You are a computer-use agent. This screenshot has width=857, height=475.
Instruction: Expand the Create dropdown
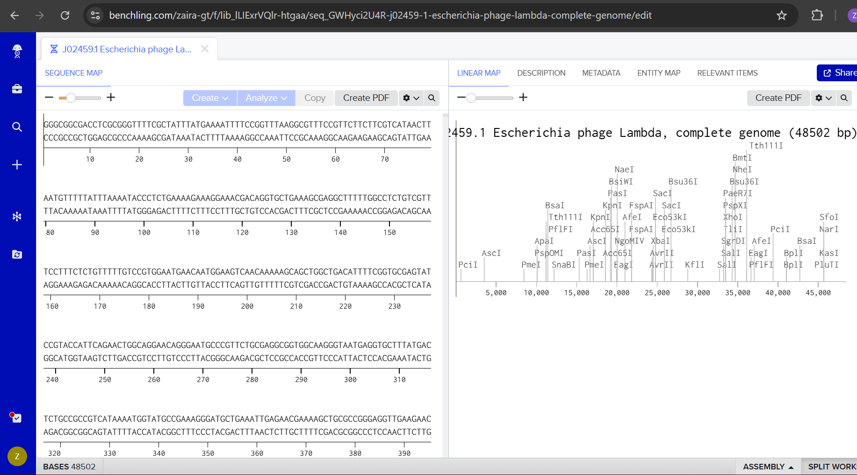210,98
